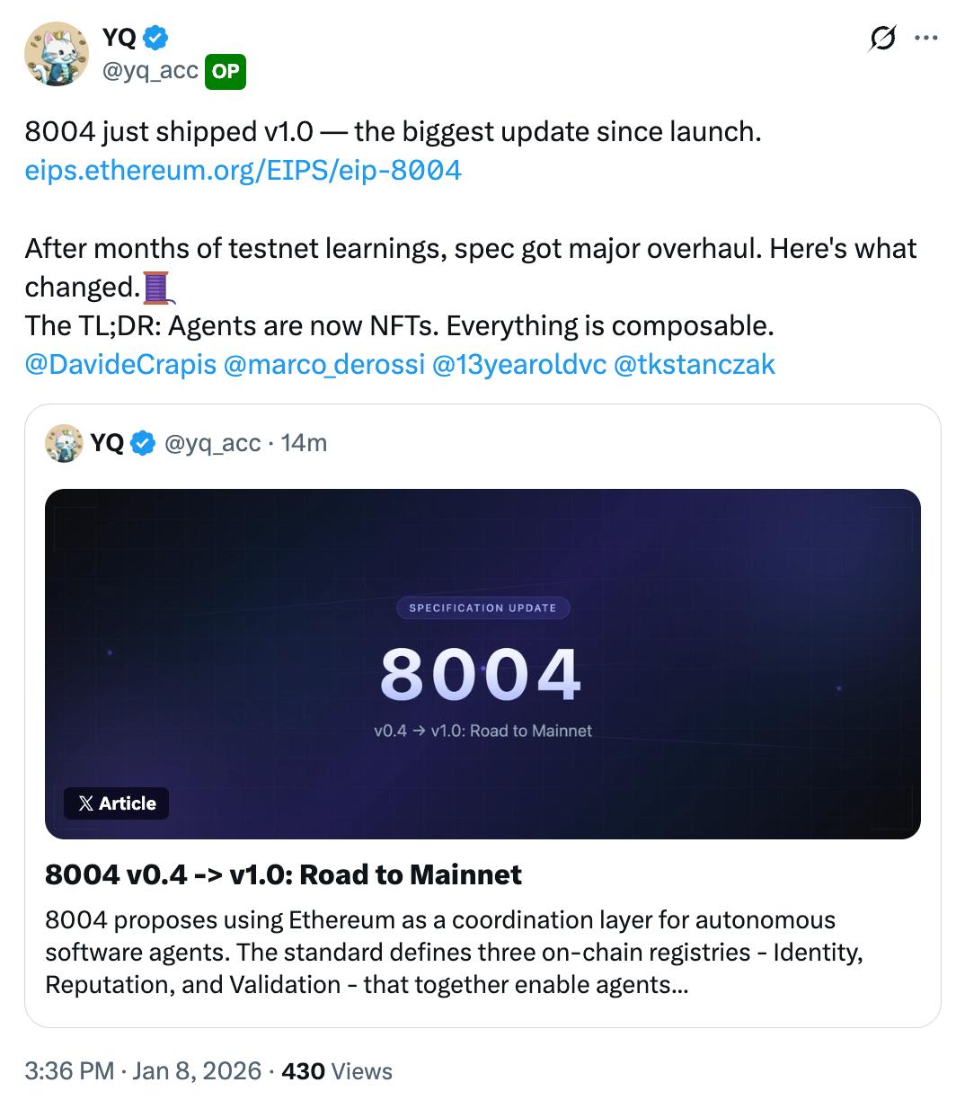Click the thread spool emoji
The height and width of the screenshot is (1109, 956).
[156, 288]
